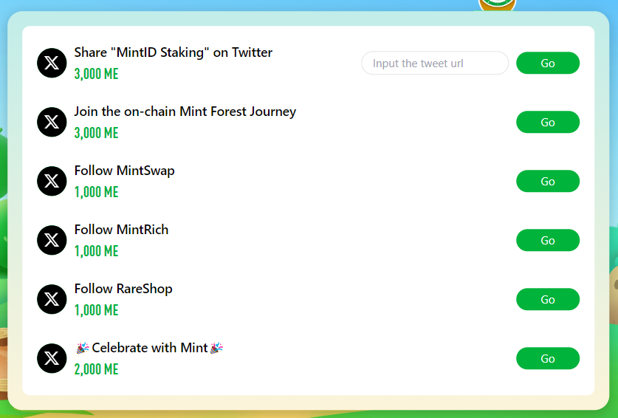618x418 pixels.
Task: Click the 1,000 ME reward under Follow RareShop
Action: point(97,310)
